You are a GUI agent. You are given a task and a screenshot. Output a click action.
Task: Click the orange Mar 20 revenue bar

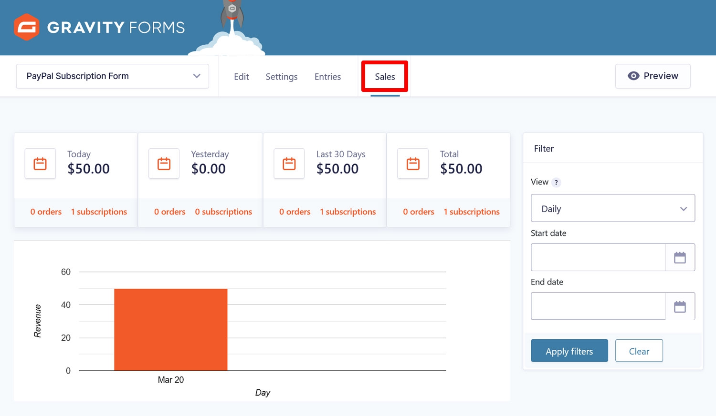[171, 329]
